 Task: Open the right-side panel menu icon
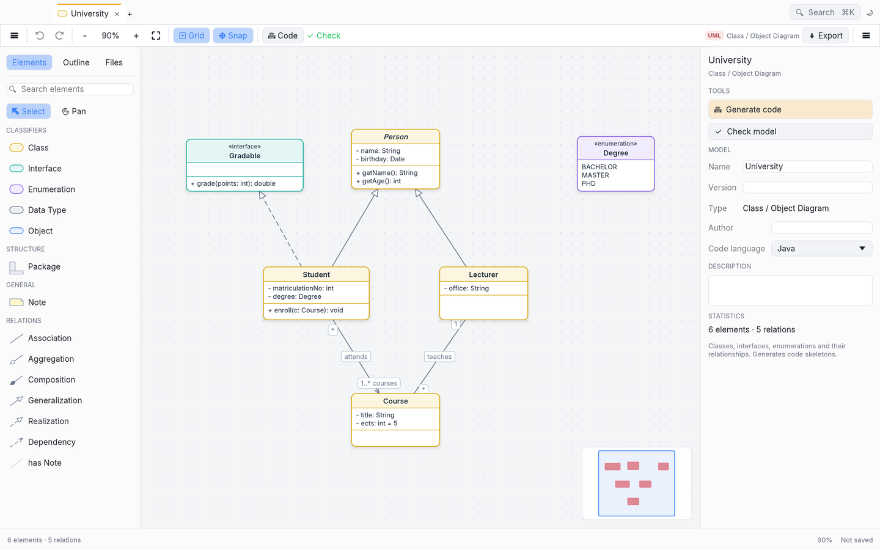point(866,35)
